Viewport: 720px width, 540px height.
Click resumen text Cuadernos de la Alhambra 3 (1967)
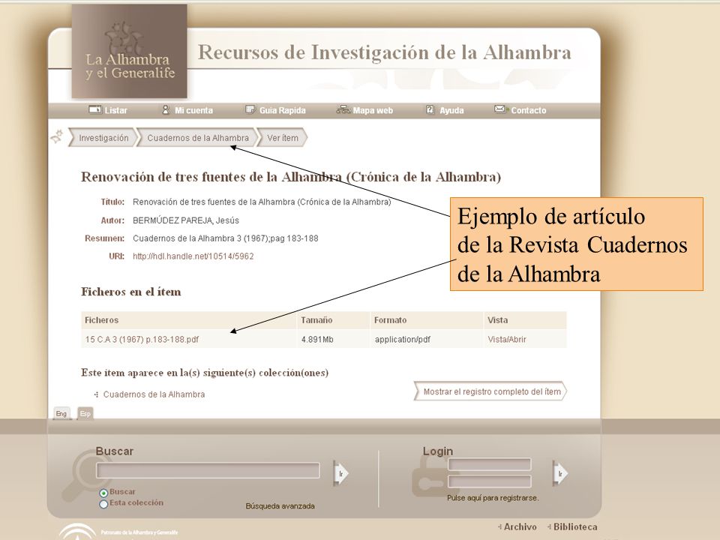199,238
